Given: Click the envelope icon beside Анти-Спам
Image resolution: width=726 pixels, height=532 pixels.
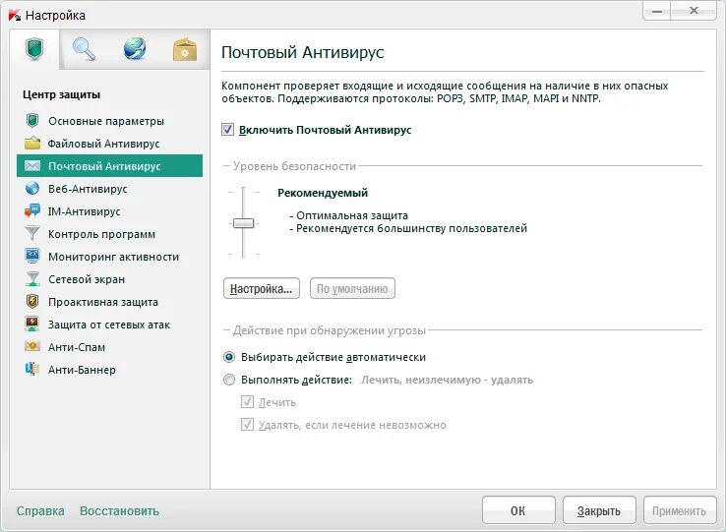Looking at the screenshot, I should pyautogui.click(x=31, y=346).
